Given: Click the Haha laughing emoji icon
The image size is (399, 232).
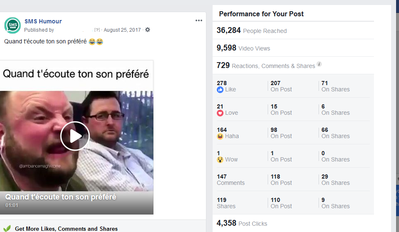Looking at the screenshot, I should (220, 136).
